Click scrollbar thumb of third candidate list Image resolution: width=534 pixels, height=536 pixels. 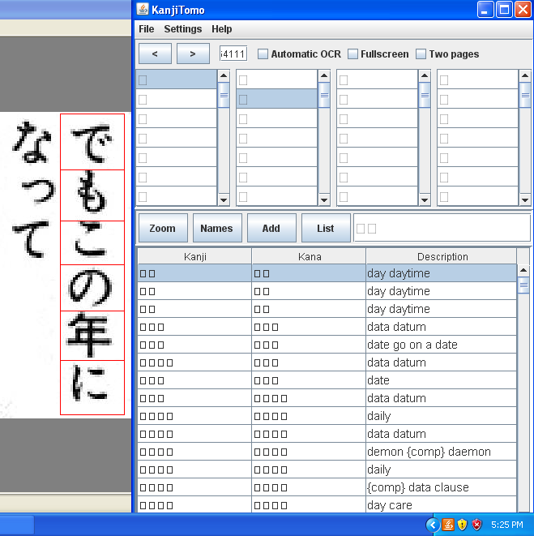pos(425,95)
